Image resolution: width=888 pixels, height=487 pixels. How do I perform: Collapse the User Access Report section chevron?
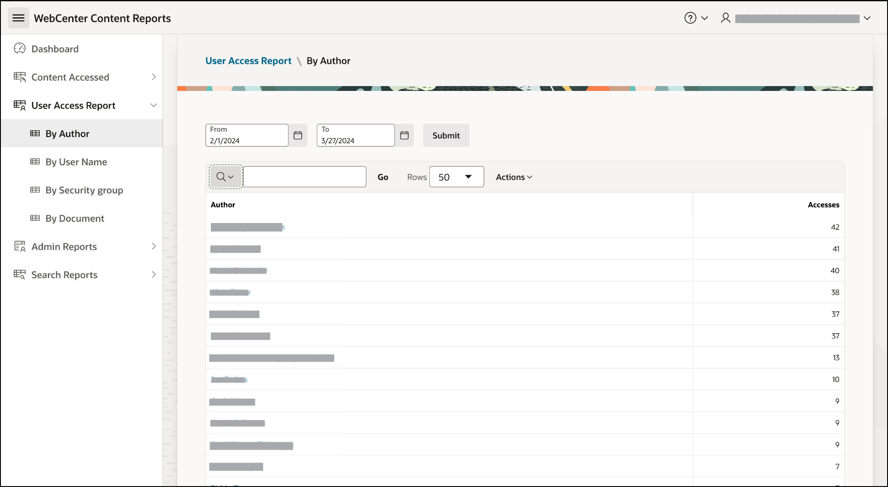pos(154,105)
